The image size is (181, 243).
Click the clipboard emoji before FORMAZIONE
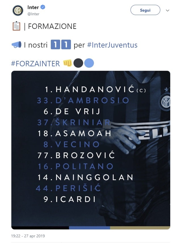(16, 26)
